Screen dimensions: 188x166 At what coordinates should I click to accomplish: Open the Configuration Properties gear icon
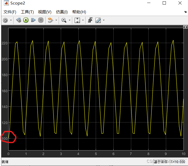click(5, 20)
